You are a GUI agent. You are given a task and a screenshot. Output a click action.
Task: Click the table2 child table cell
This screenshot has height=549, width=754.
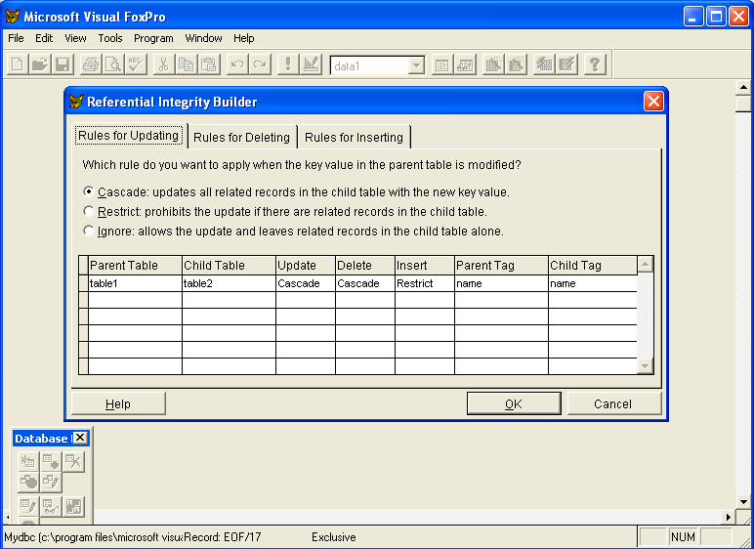point(229,283)
